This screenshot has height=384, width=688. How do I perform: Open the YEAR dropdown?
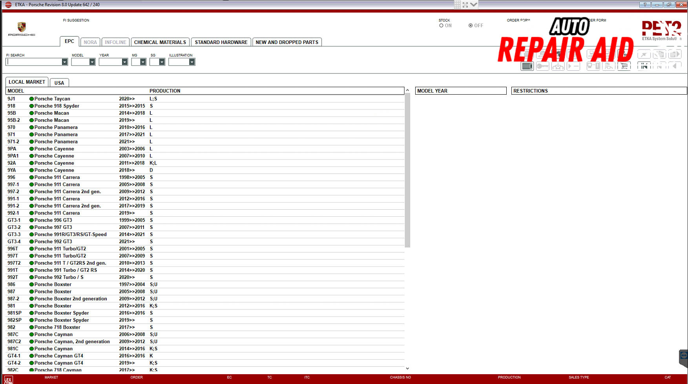pos(125,62)
